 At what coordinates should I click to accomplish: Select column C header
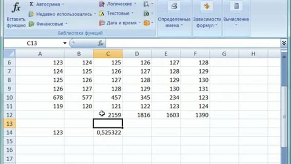point(108,54)
